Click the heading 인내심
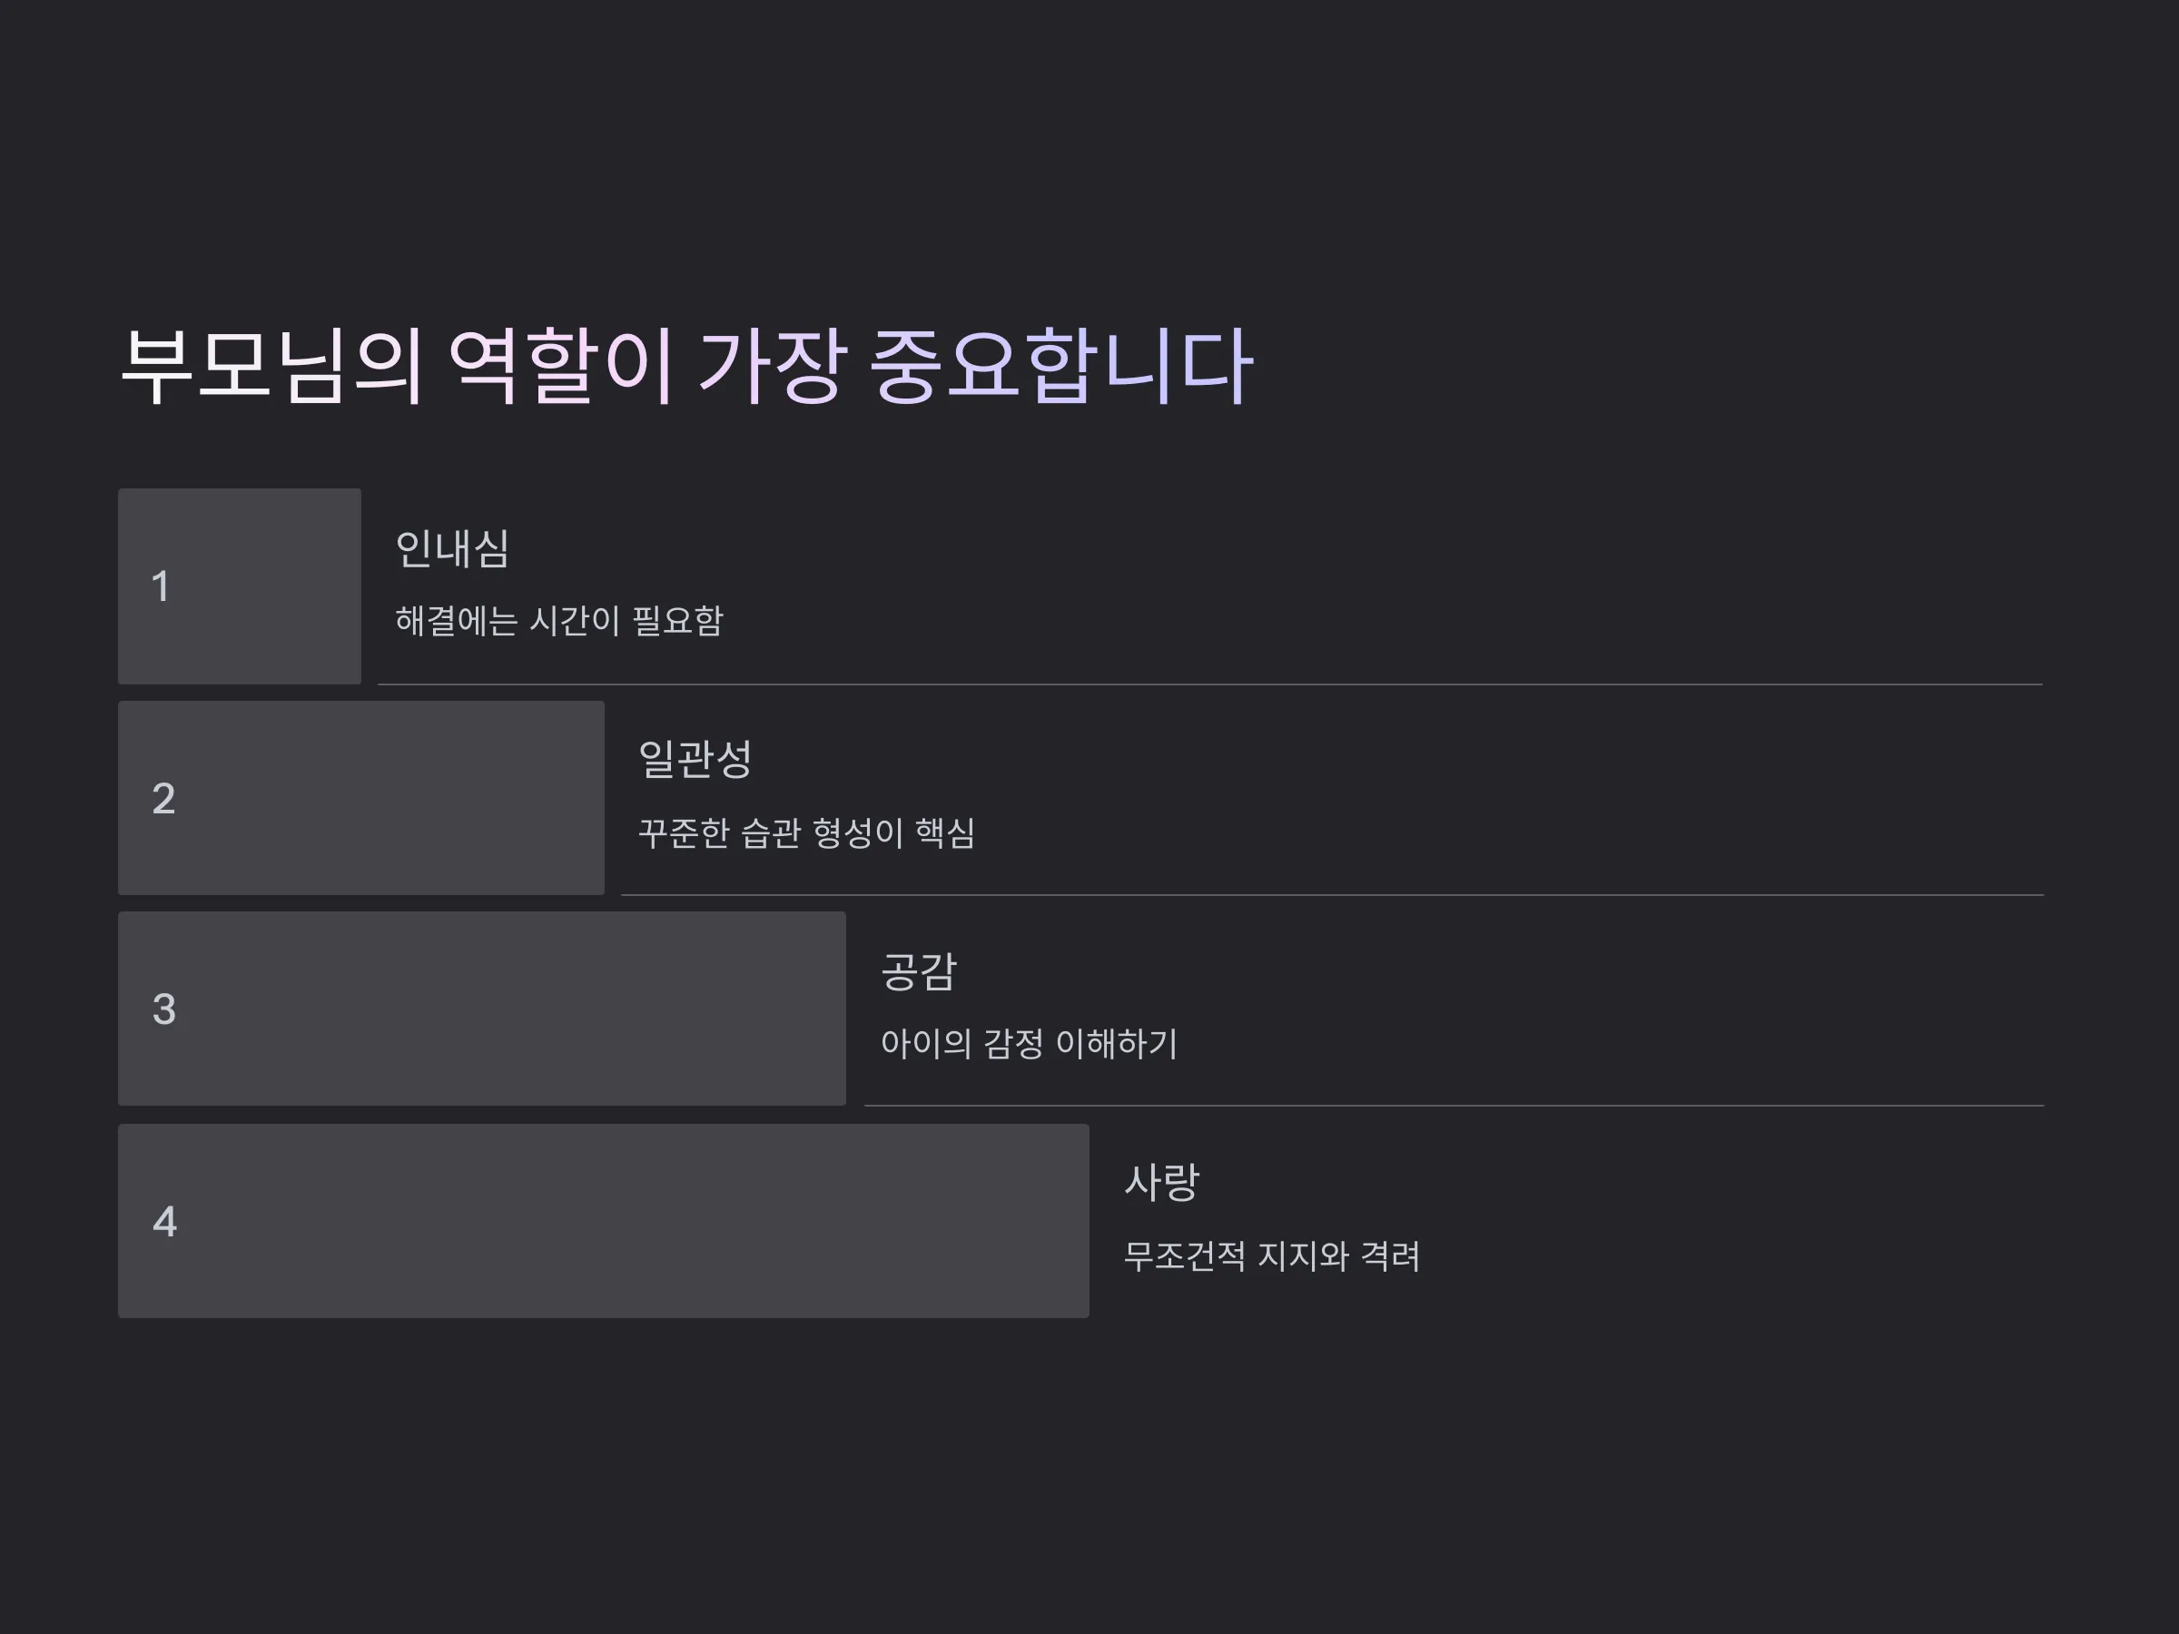The height and width of the screenshot is (1634, 2179). pyautogui.click(x=452, y=548)
